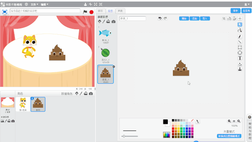Zoom out the paint canvas

pyautogui.click(x=229, y=121)
